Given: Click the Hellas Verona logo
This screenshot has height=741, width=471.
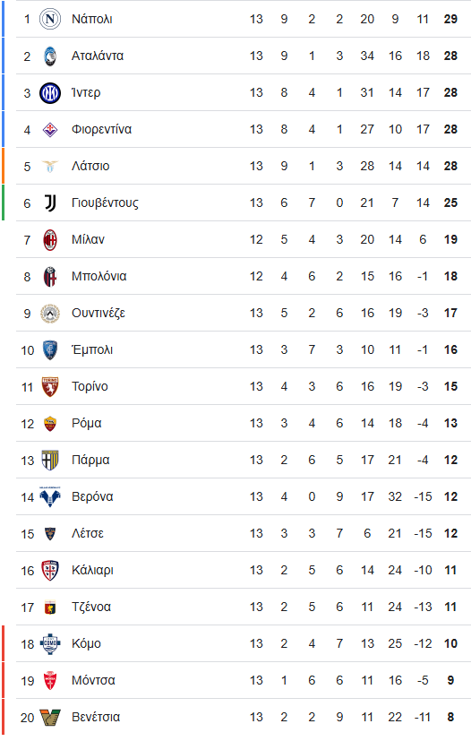Looking at the screenshot, I should [x=49, y=496].
